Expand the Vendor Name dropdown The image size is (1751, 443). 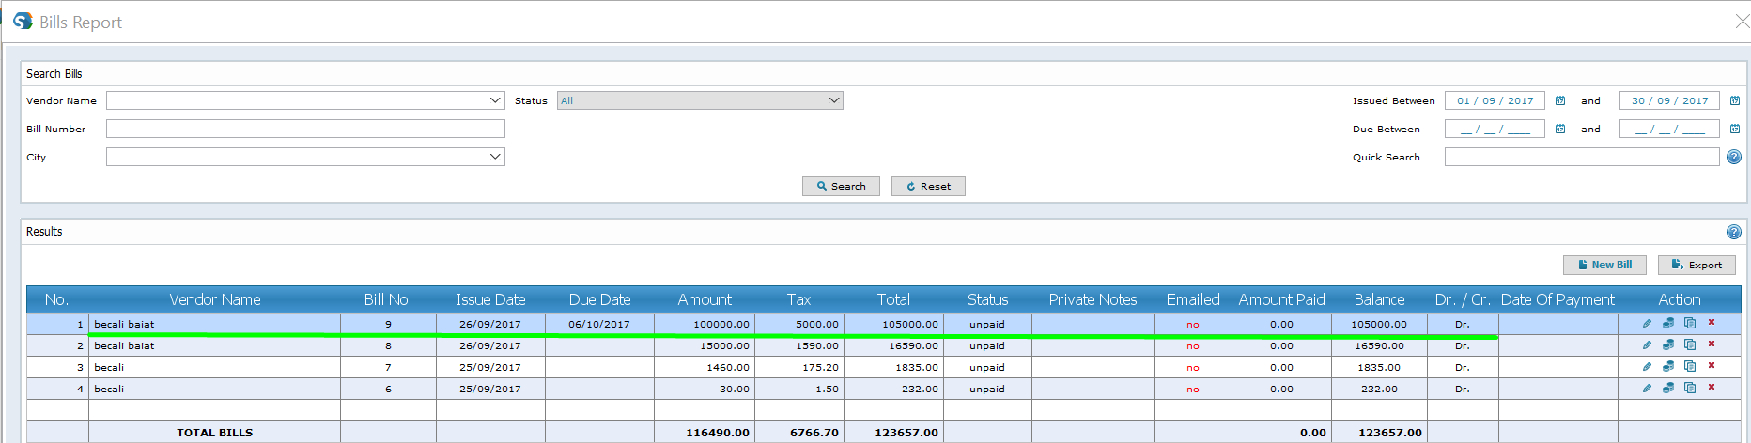coord(495,100)
